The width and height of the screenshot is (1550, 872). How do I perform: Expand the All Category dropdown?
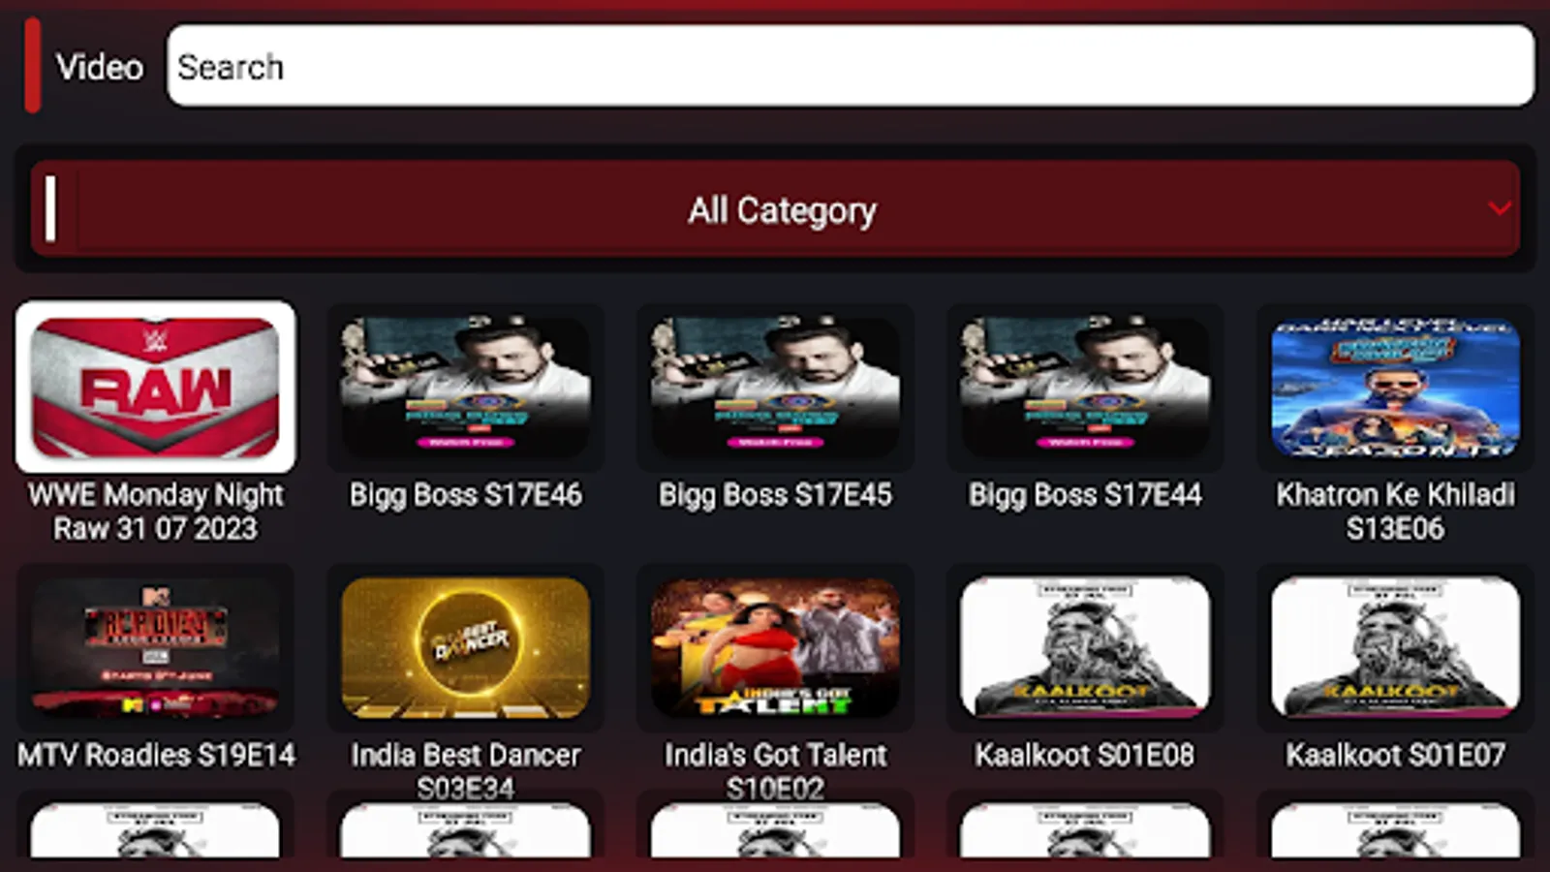775,209
